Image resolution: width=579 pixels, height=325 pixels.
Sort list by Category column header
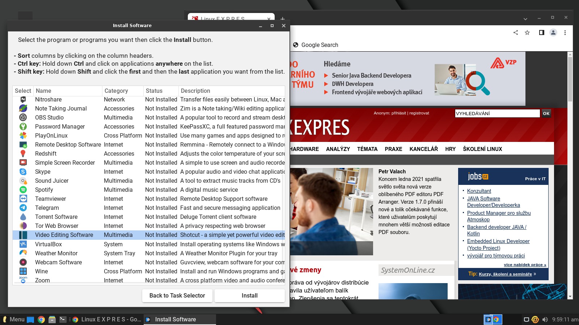pyautogui.click(x=123, y=91)
